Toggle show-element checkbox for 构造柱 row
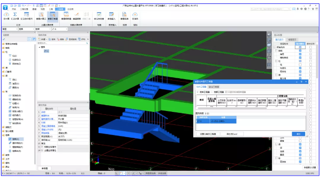The width and height of the screenshot is (321, 177). pyautogui.click(x=300, y=68)
